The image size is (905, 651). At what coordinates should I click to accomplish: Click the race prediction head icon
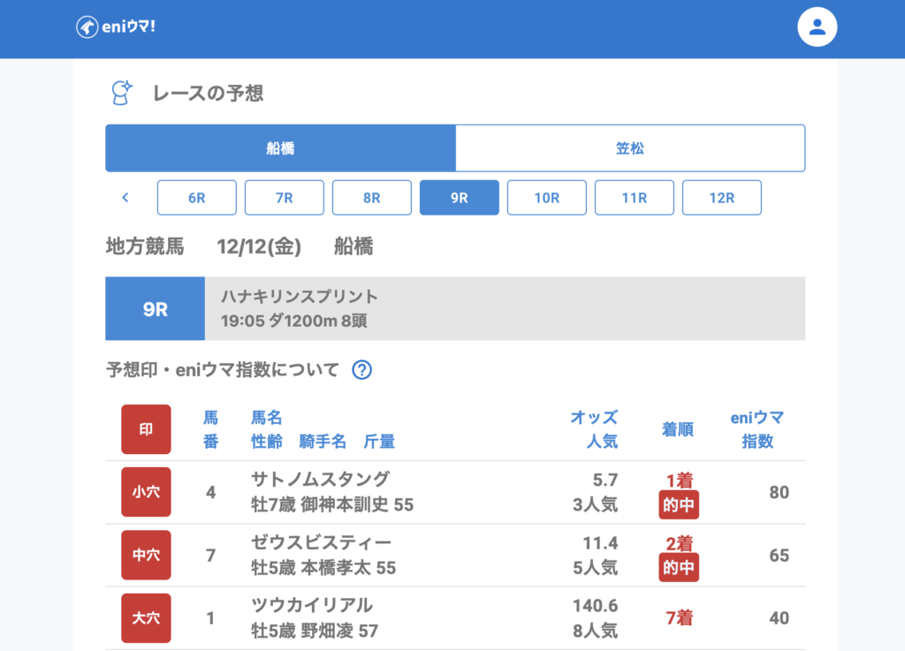point(120,93)
